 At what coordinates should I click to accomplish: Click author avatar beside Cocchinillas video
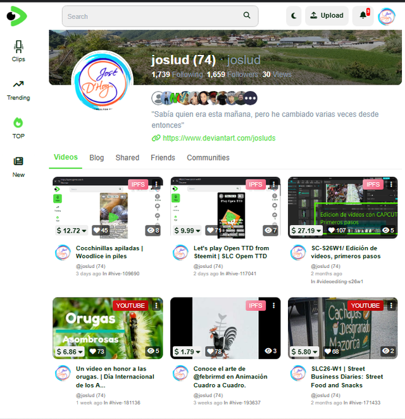(x=63, y=253)
